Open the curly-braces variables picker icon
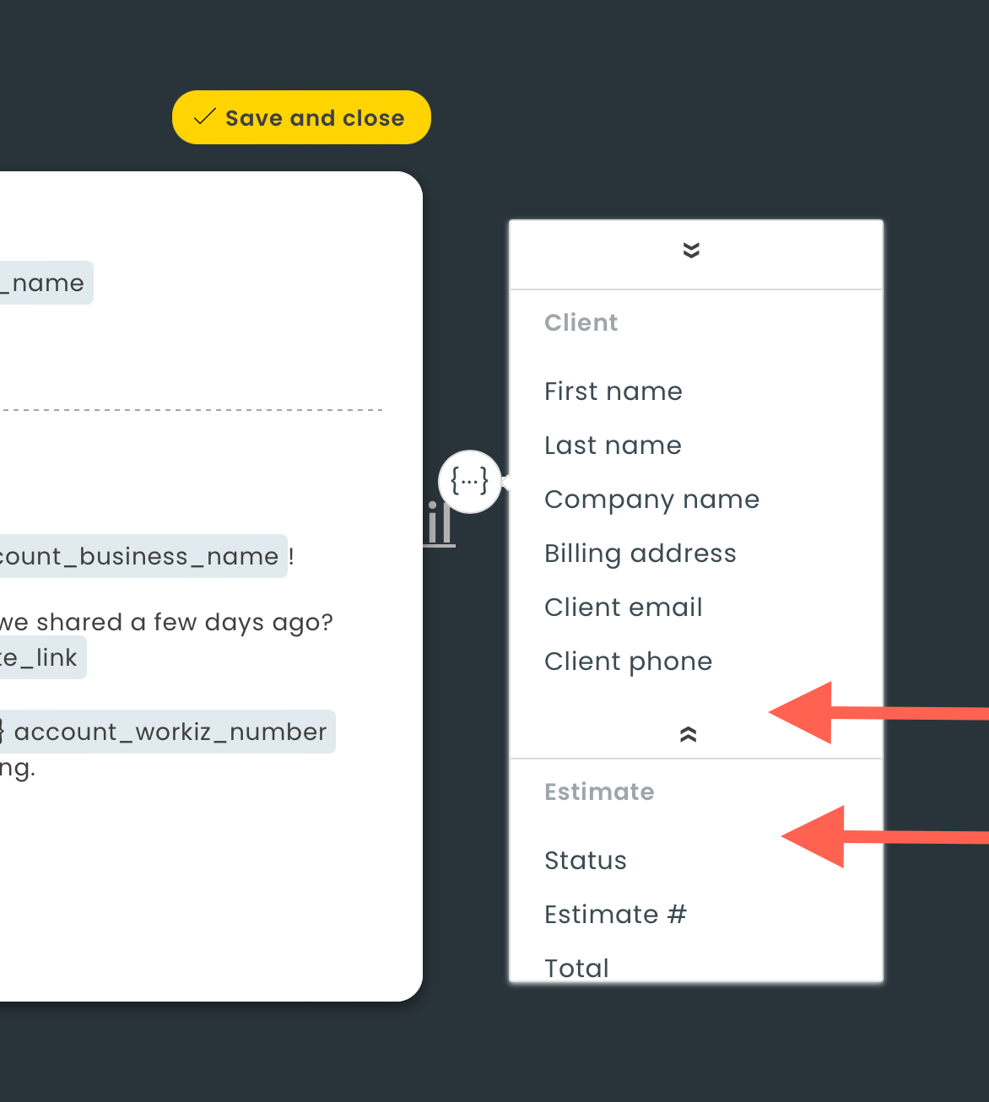The image size is (989, 1102). (x=470, y=482)
